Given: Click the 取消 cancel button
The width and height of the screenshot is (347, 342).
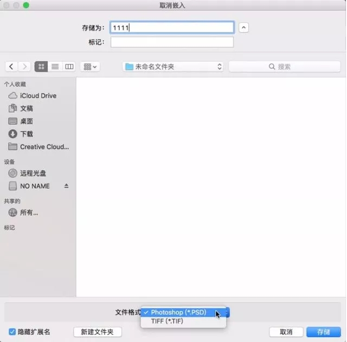Looking at the screenshot, I should pyautogui.click(x=286, y=332).
